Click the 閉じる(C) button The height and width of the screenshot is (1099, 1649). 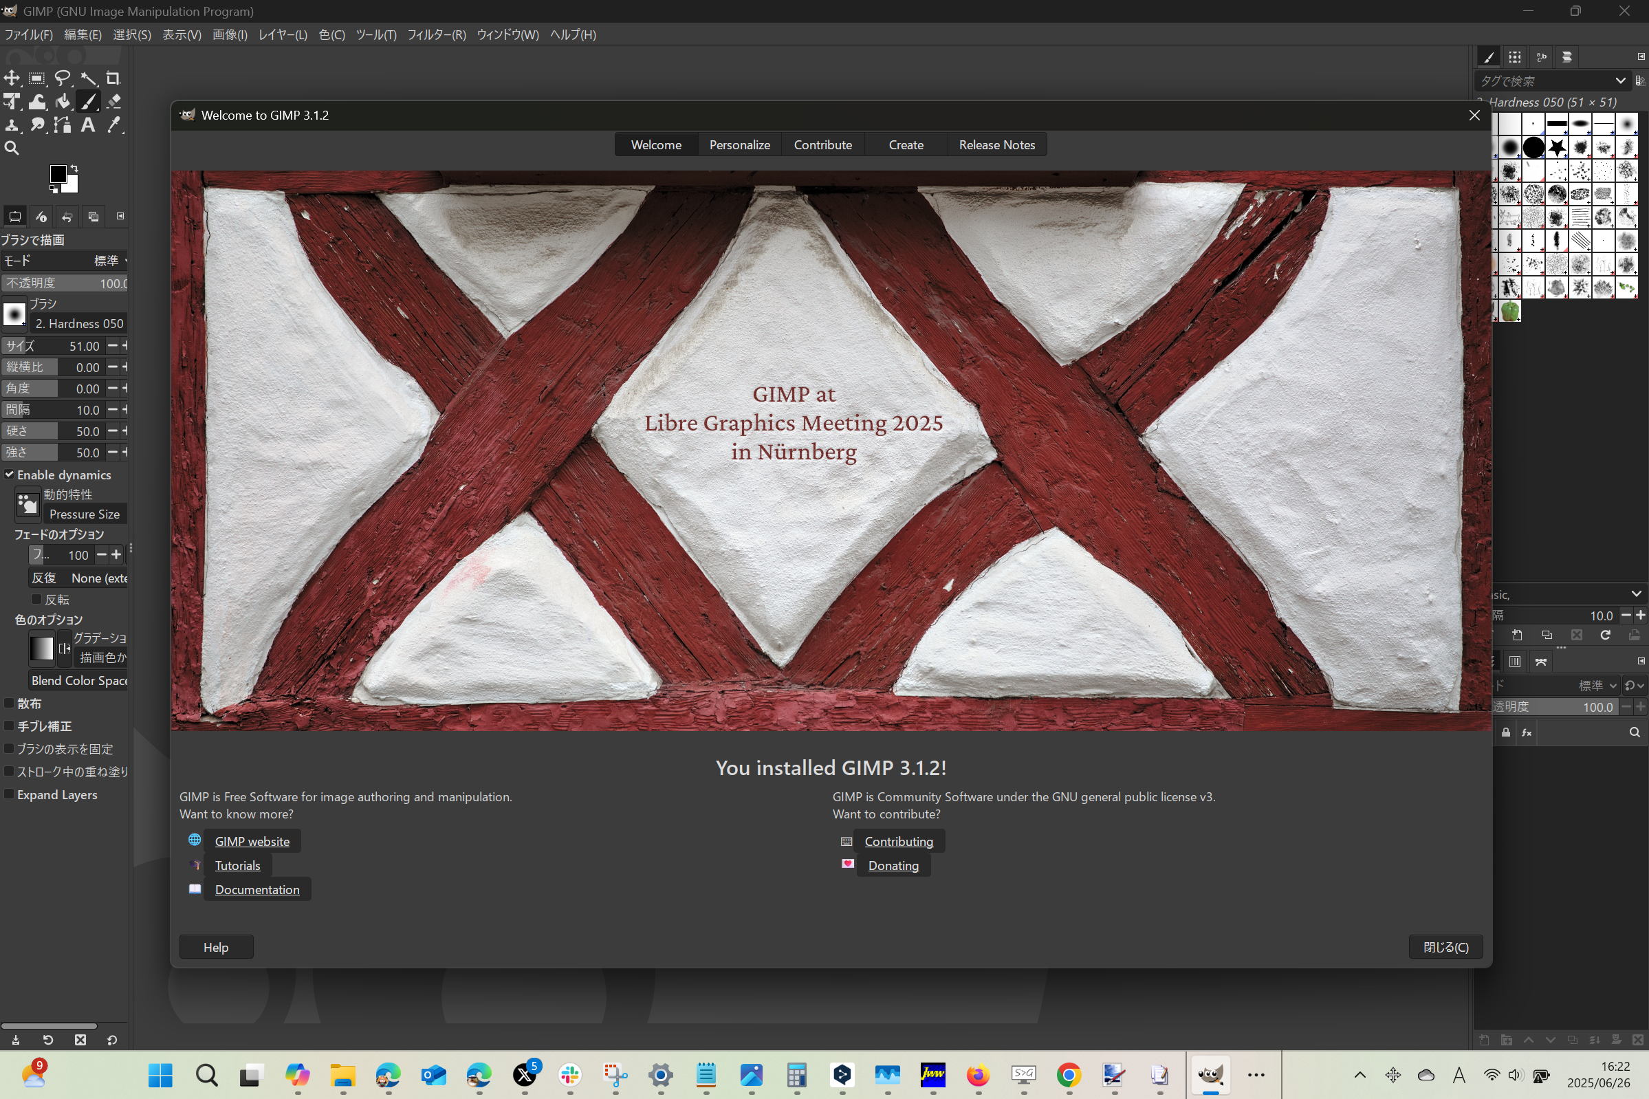pos(1444,947)
